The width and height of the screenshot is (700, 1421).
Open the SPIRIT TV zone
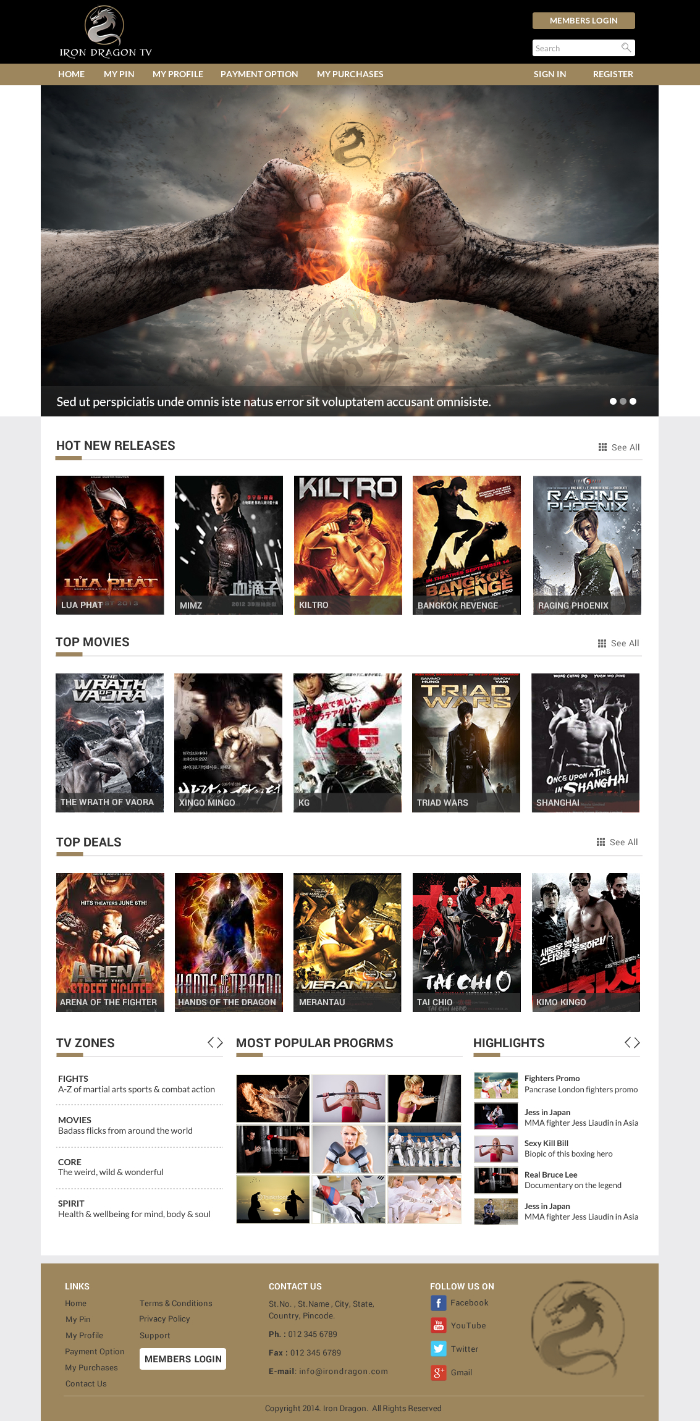[x=134, y=1208]
